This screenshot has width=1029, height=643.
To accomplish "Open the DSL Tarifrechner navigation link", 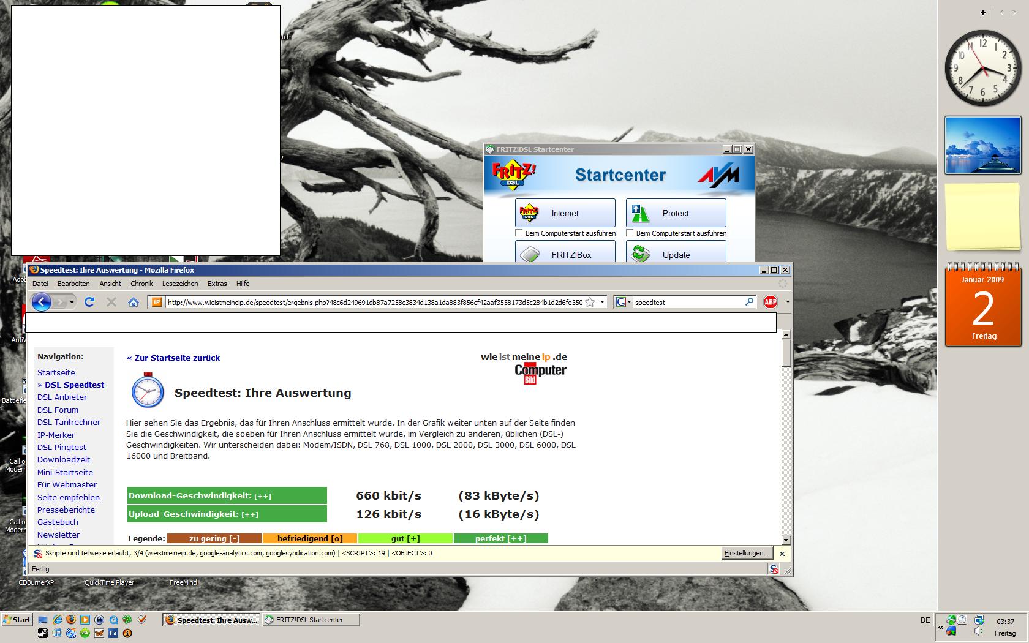I will pos(69,422).
